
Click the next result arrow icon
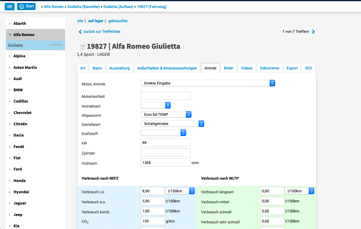(314, 32)
